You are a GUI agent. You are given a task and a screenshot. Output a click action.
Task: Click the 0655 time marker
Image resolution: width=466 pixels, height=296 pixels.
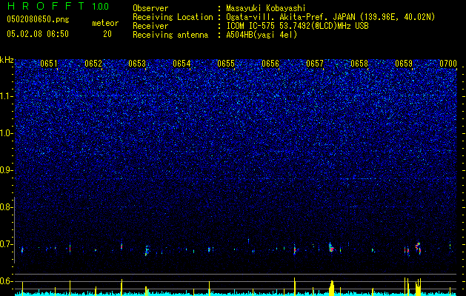pyautogui.click(x=226, y=64)
